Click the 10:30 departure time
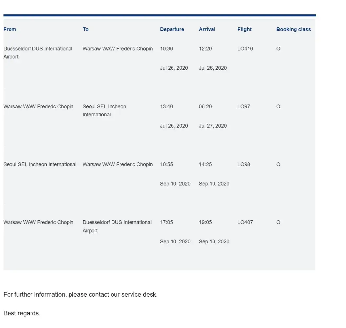This screenshot has width=346, height=328. point(166,49)
